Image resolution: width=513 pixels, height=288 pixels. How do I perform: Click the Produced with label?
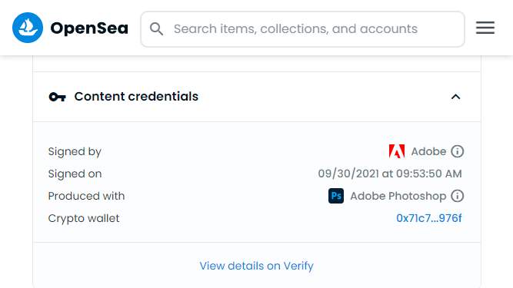[86, 196]
